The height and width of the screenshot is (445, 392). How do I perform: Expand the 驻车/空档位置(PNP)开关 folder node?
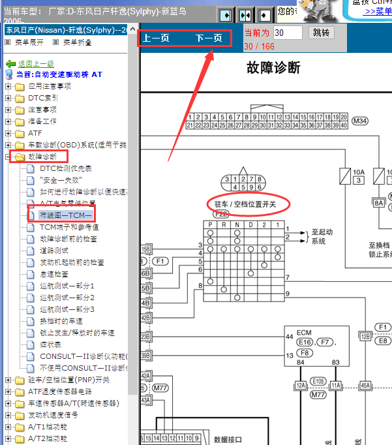coord(8,380)
